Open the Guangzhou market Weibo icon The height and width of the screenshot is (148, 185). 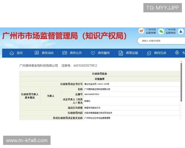coord(141,31)
